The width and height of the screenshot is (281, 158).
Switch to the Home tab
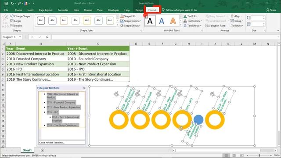coord(18,10)
